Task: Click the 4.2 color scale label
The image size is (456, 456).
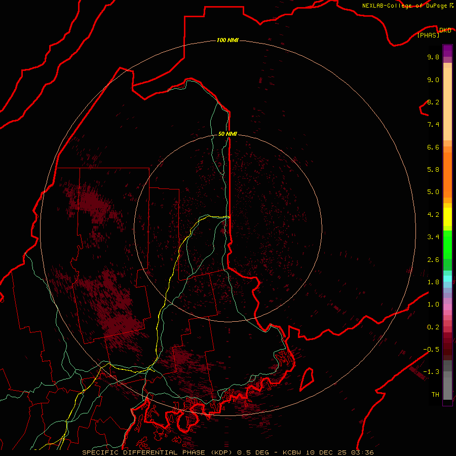Action: click(433, 215)
